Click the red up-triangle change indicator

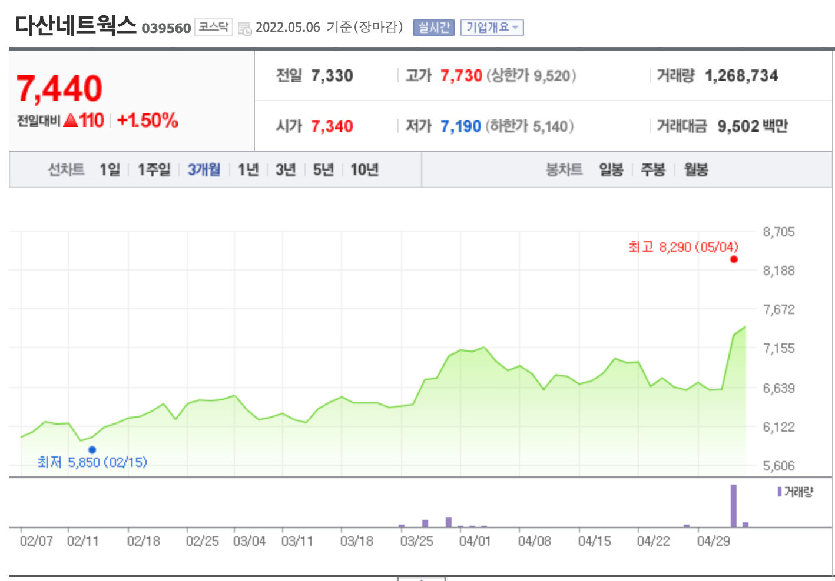point(71,121)
